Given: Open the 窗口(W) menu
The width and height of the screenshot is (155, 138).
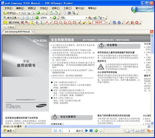Looking at the screenshot, I should 80,8.
